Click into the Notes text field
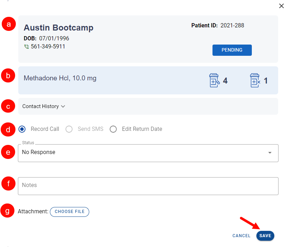288x247 pixels. coord(148,186)
